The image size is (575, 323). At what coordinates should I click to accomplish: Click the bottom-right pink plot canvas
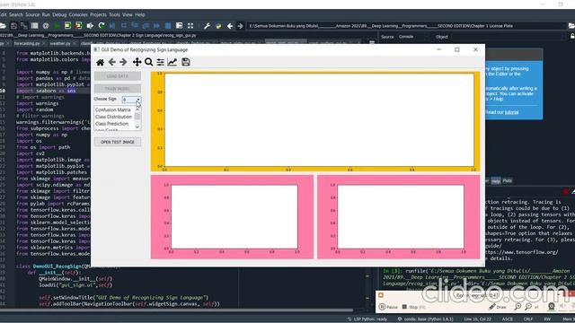399,217
